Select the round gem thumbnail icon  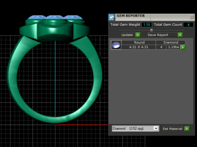coord(116,45)
